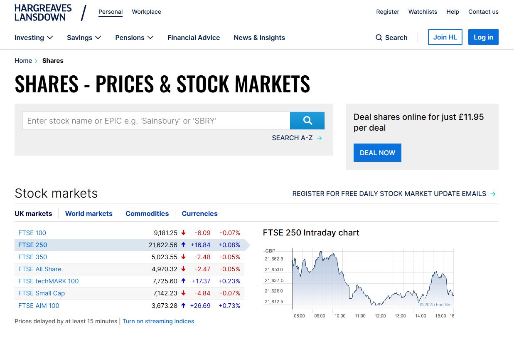Click the blue up arrow beside FTSE 250
Image resolution: width=514 pixels, height=337 pixels.
[x=183, y=245]
